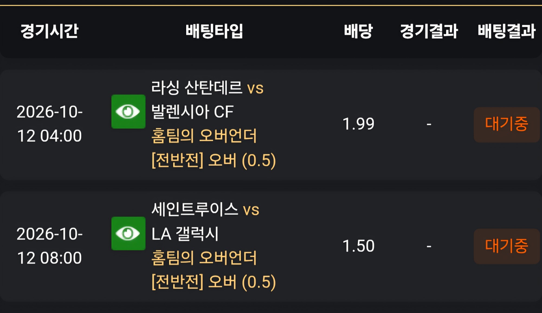
Task: Click the 2026-10-12 08:00 match time
Action: [50, 246]
